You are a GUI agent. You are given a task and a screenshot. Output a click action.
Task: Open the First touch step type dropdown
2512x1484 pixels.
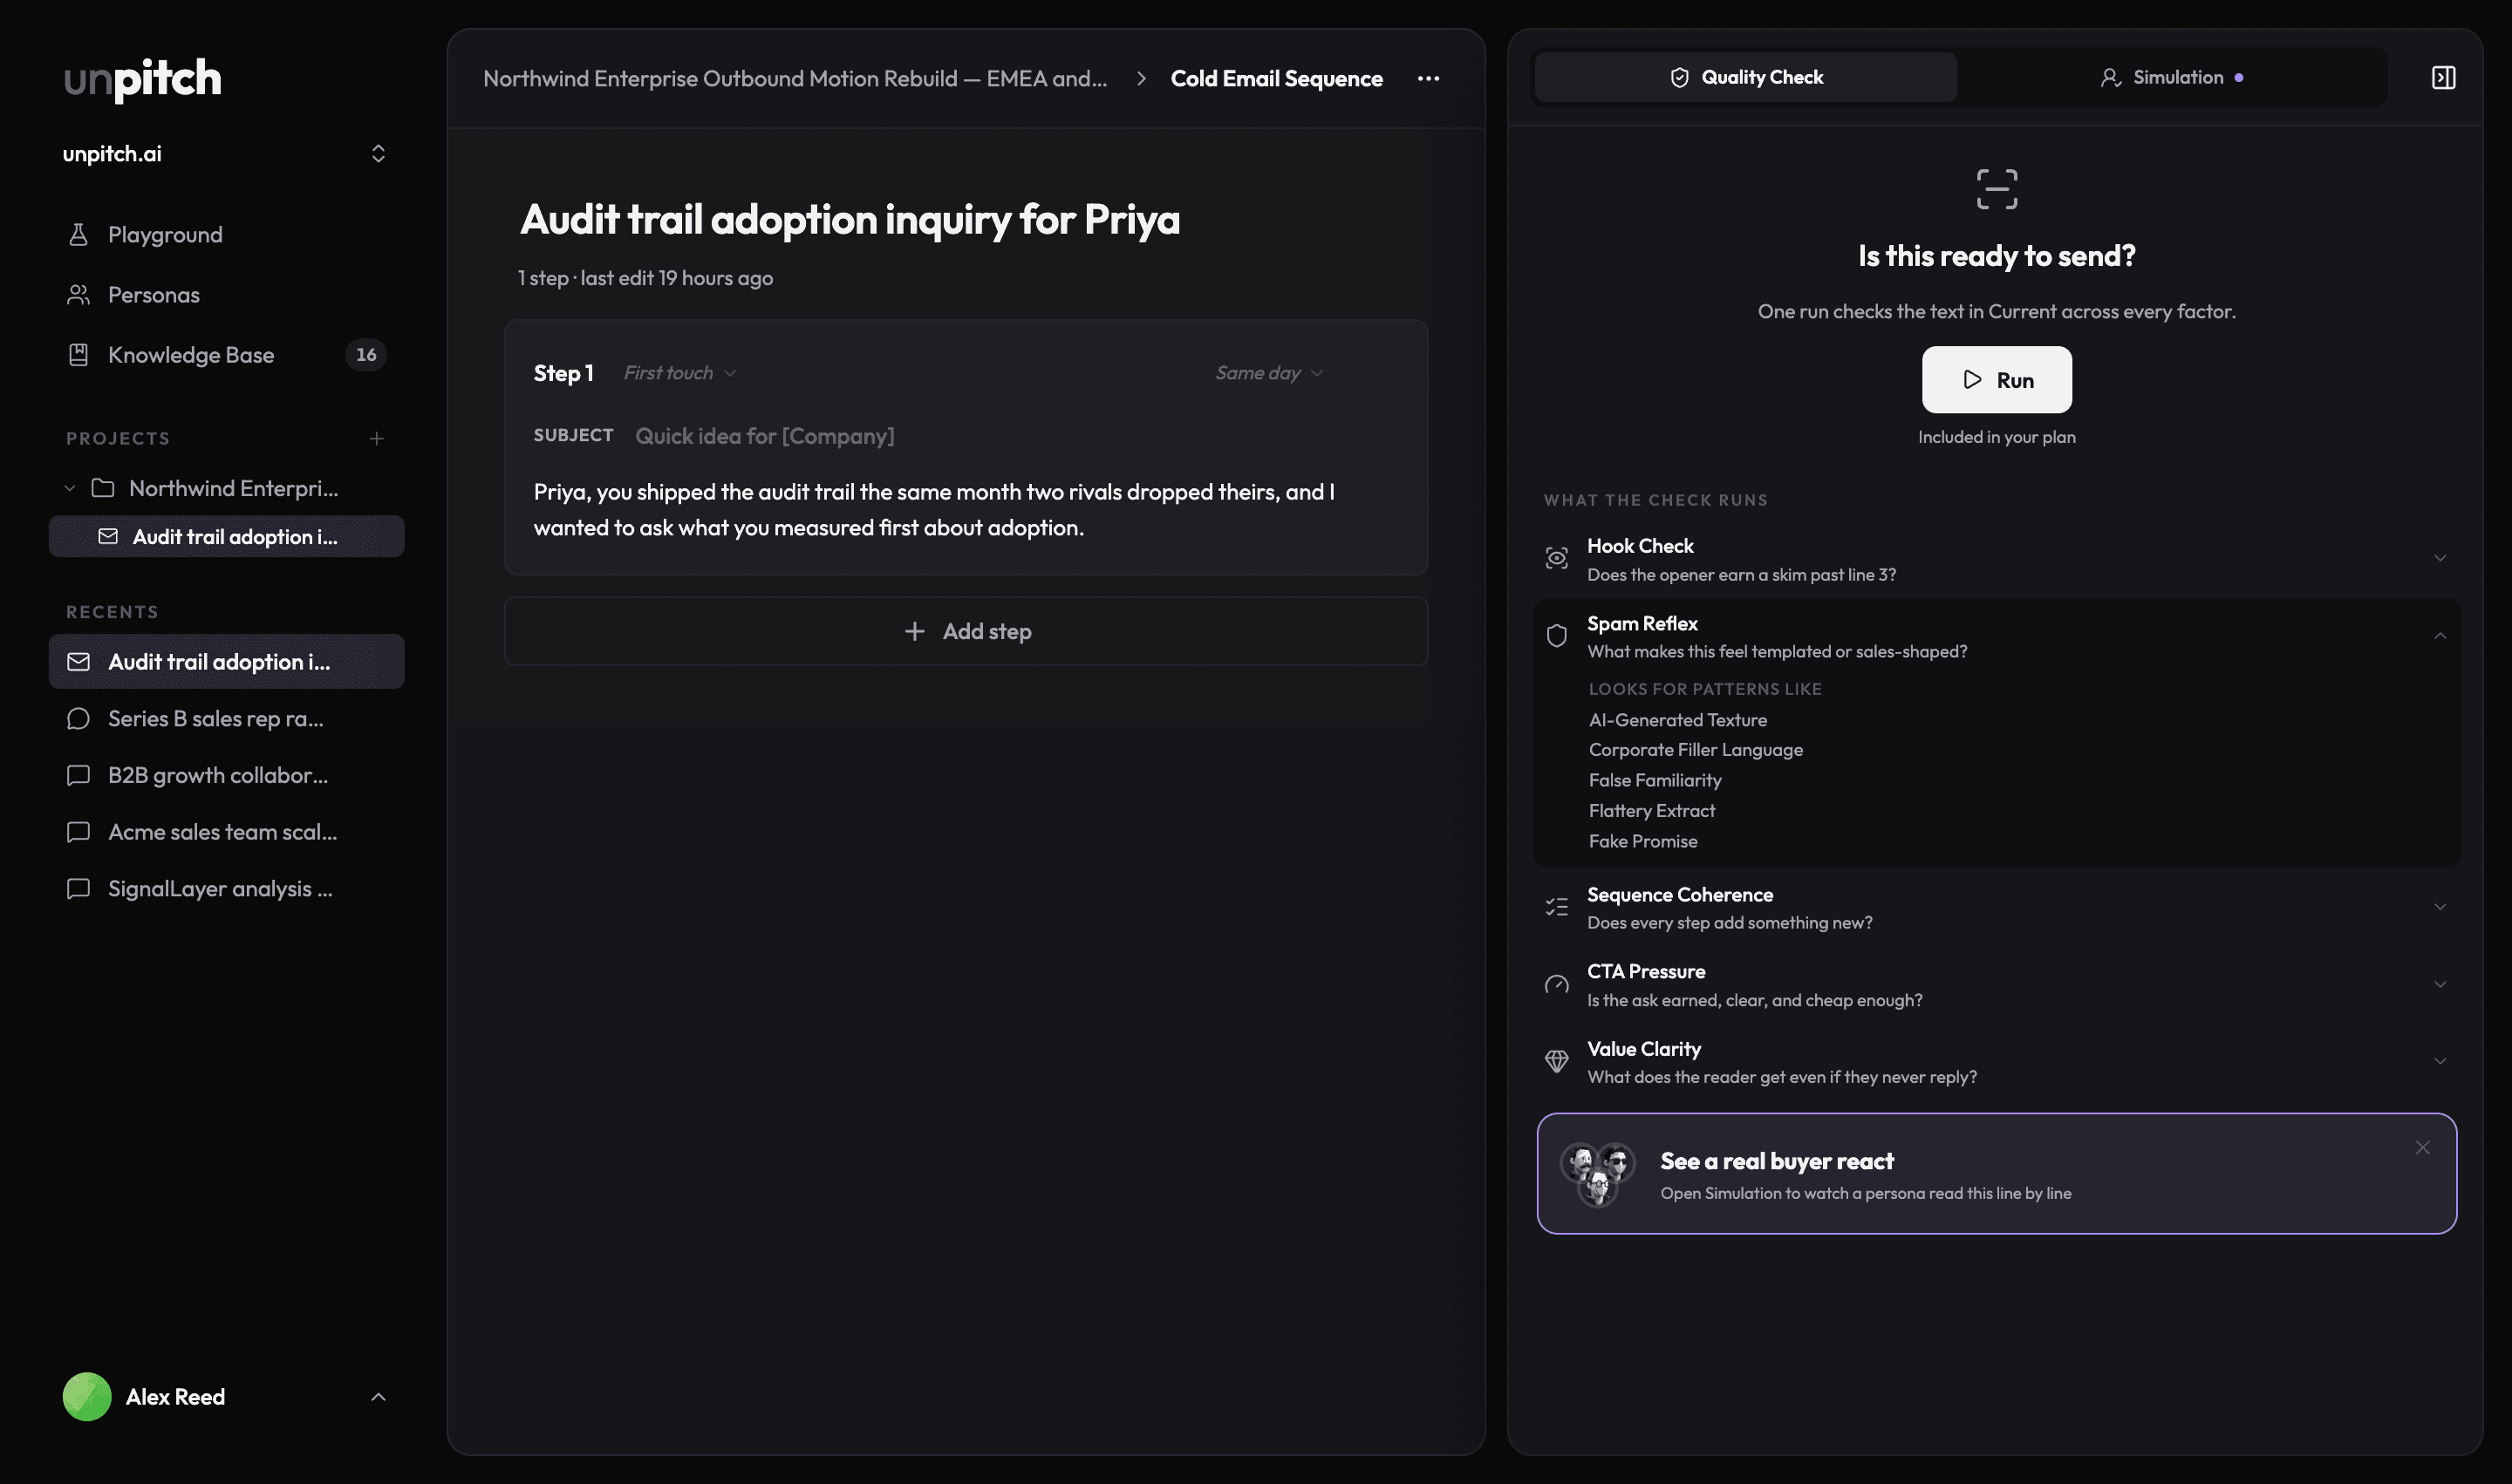coord(680,373)
